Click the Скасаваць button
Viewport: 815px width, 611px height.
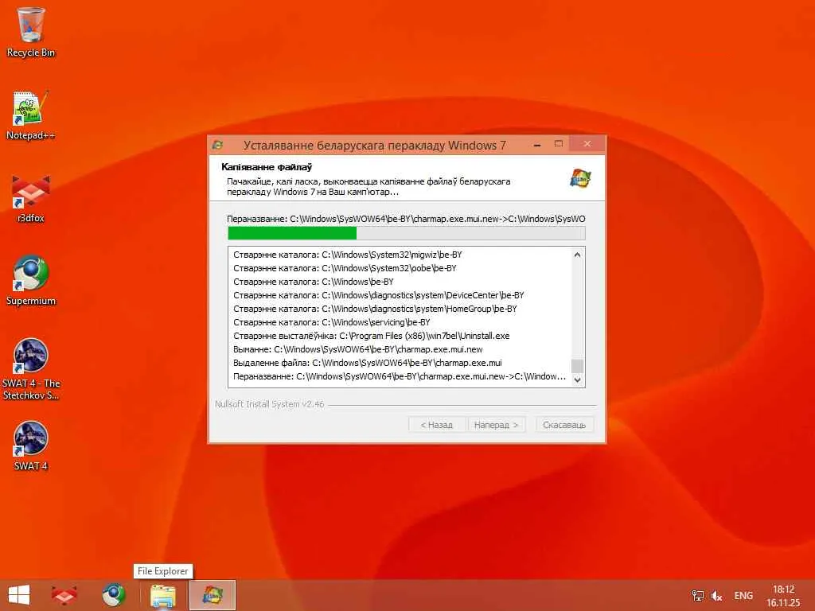pos(564,425)
